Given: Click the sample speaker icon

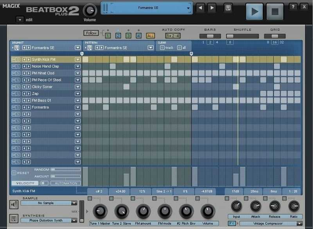Looking at the screenshot, I should tap(14, 204).
